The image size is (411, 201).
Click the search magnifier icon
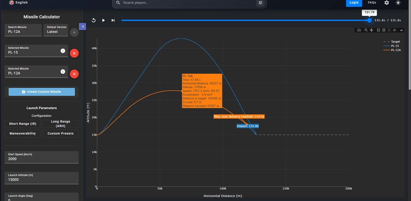118,2
